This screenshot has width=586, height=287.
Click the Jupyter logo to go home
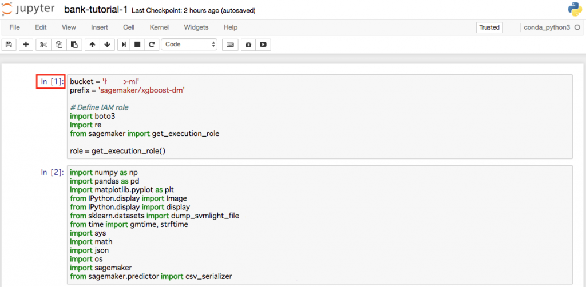point(29,10)
